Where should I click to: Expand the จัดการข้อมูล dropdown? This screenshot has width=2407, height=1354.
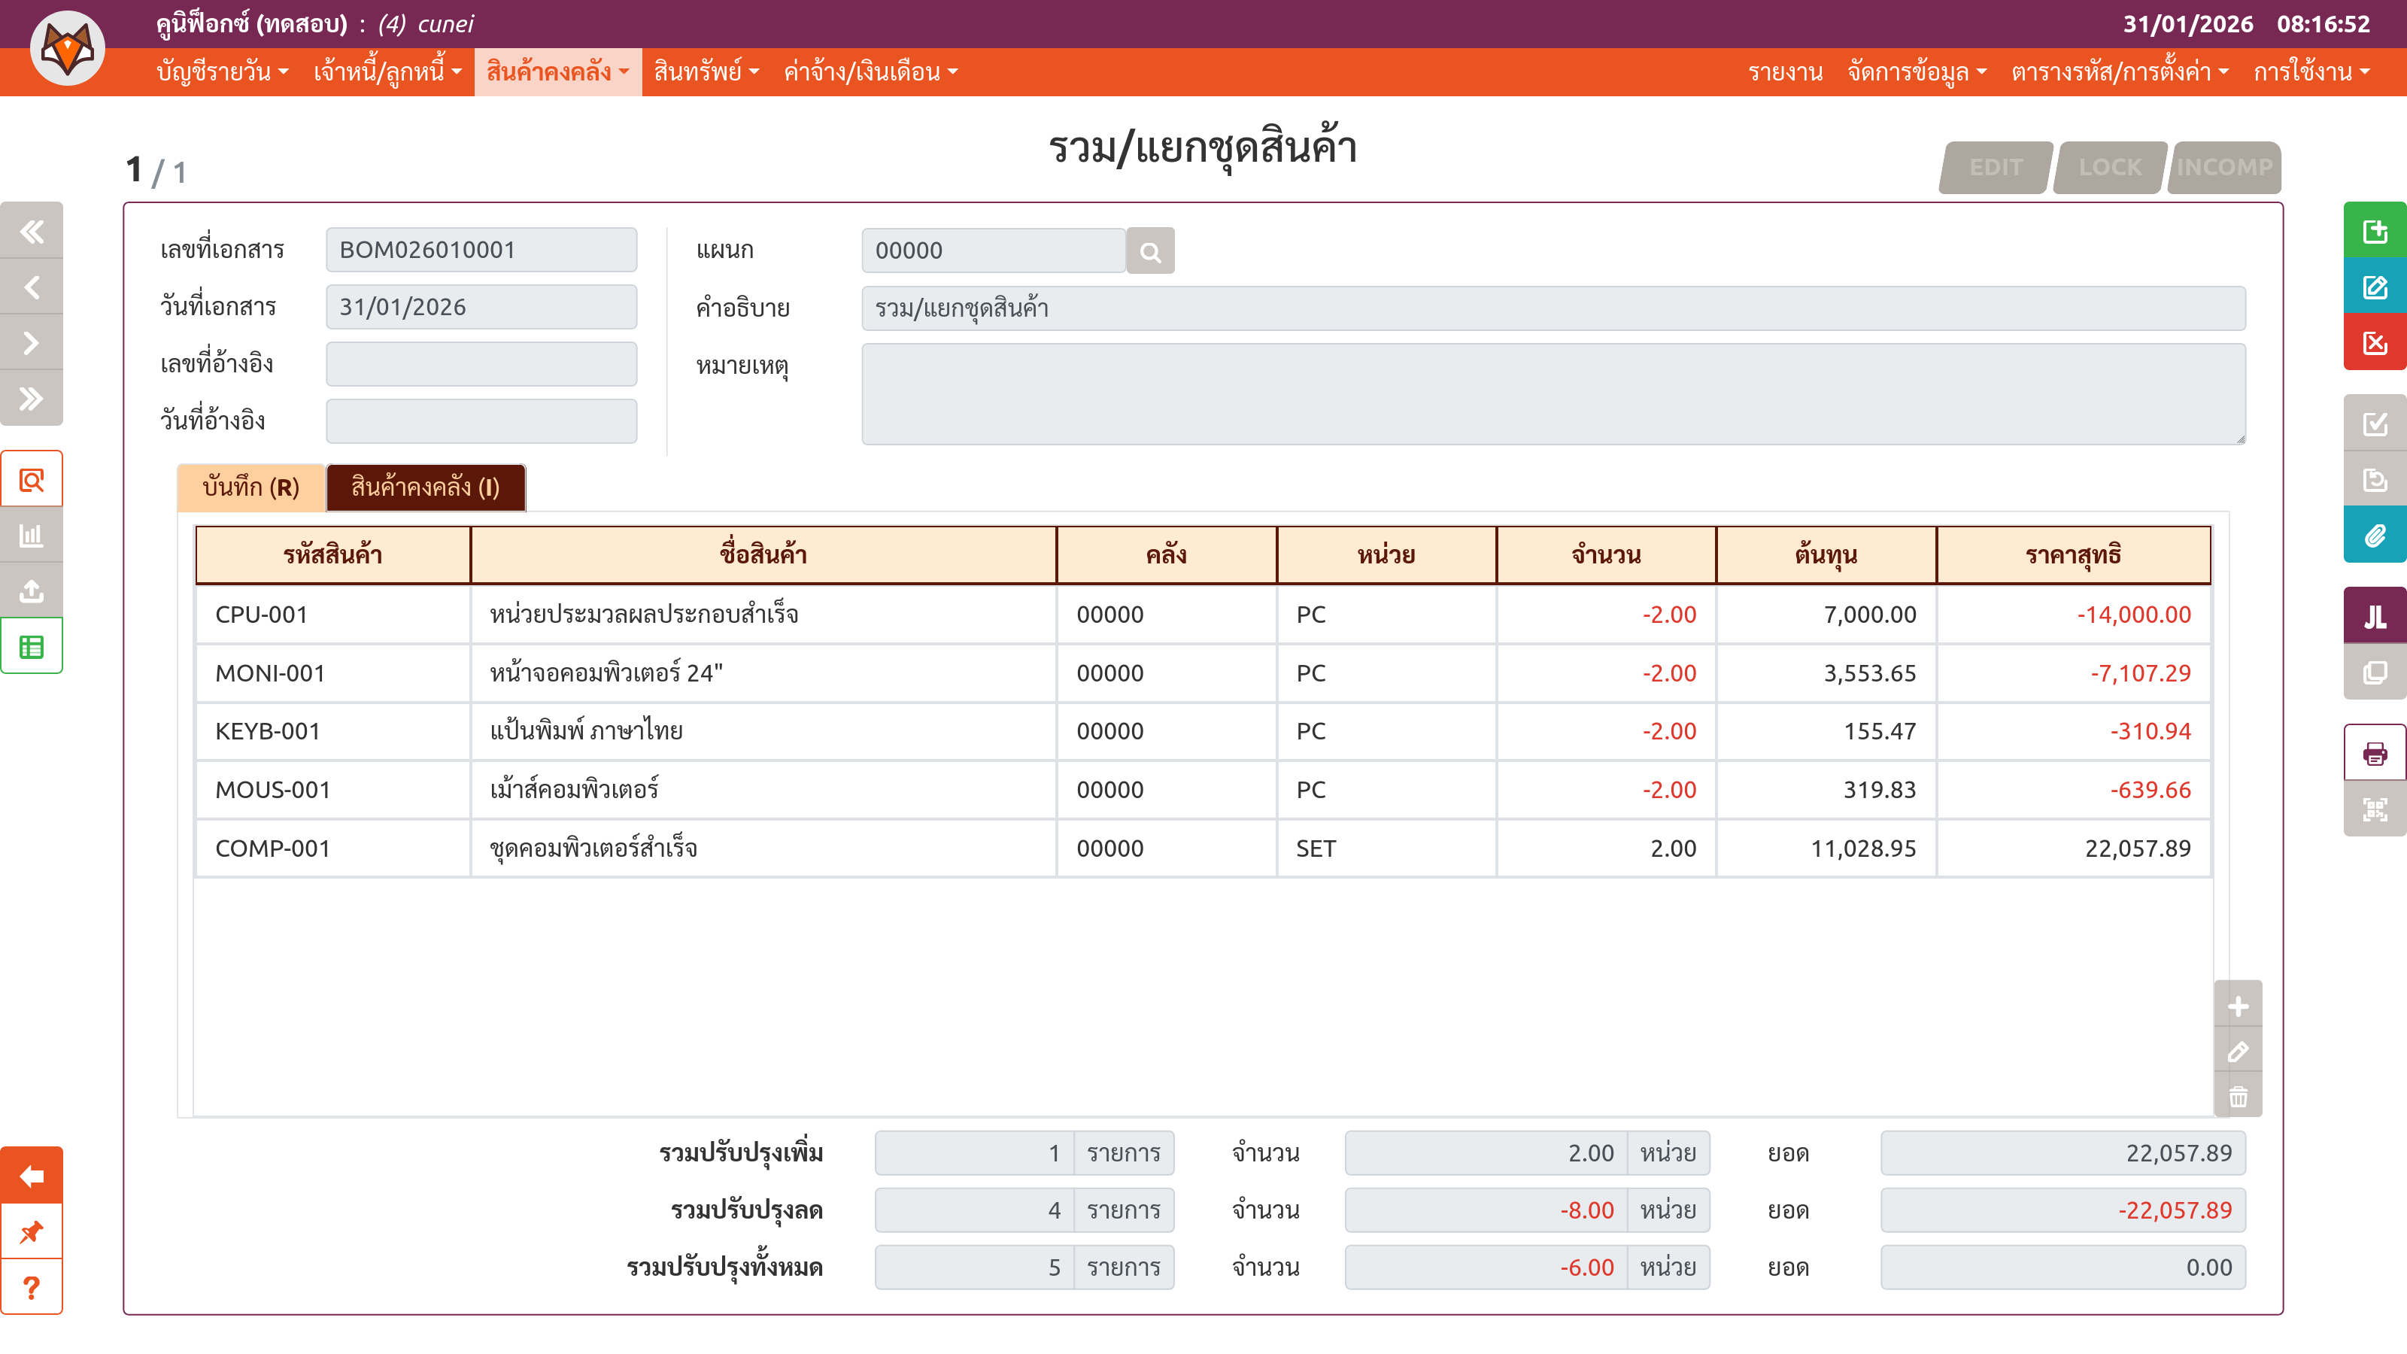coord(1917,72)
